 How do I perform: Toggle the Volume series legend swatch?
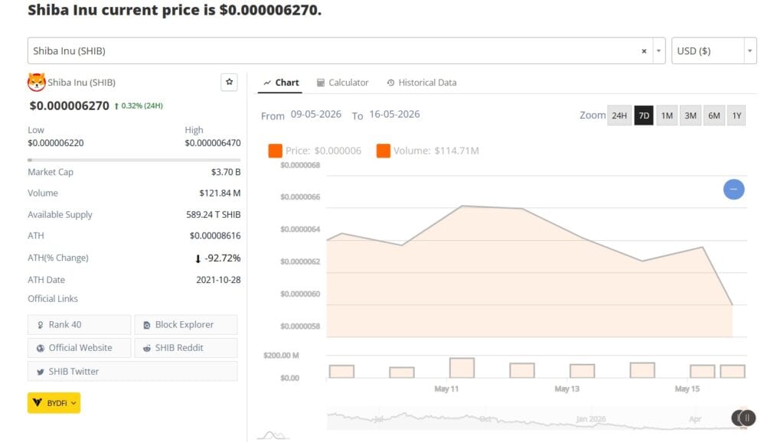coord(383,151)
